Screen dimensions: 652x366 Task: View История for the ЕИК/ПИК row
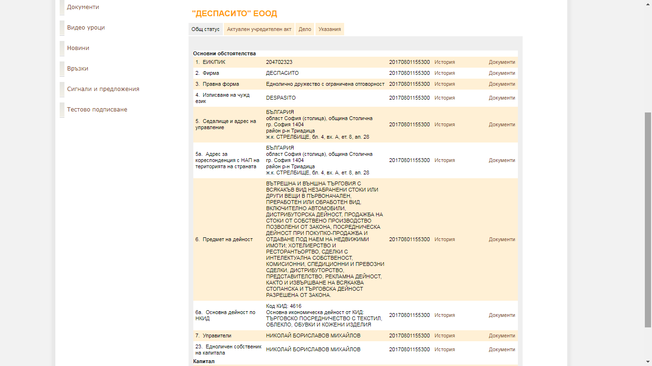pos(444,62)
